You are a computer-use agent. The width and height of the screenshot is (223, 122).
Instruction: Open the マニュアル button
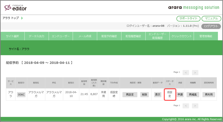point(211,18)
